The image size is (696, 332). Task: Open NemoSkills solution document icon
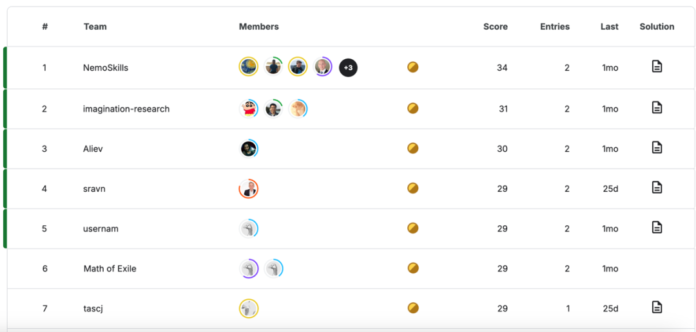[x=657, y=66]
